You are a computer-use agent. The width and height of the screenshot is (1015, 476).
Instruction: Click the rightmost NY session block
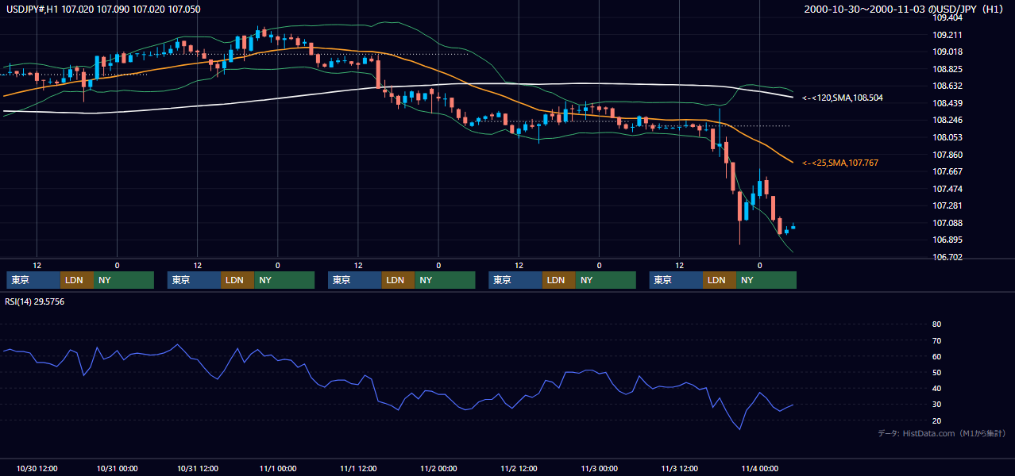pyautogui.click(x=766, y=280)
